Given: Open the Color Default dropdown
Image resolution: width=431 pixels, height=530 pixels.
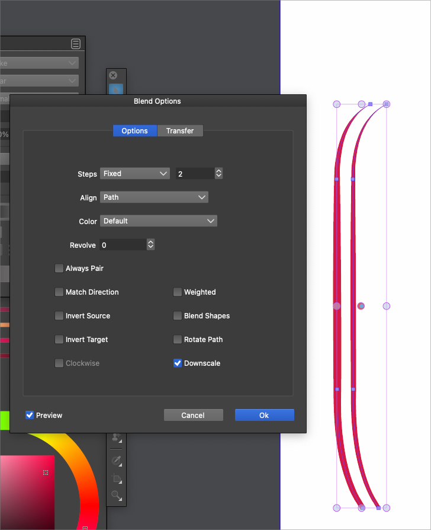Looking at the screenshot, I should click(158, 221).
